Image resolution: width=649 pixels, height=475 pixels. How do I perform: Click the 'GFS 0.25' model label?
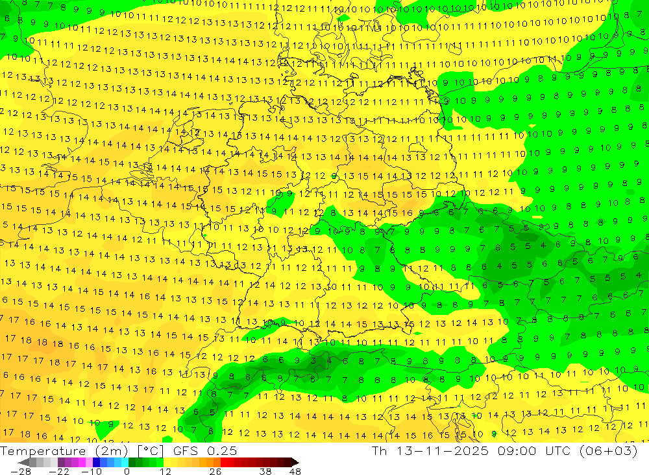[x=205, y=450]
